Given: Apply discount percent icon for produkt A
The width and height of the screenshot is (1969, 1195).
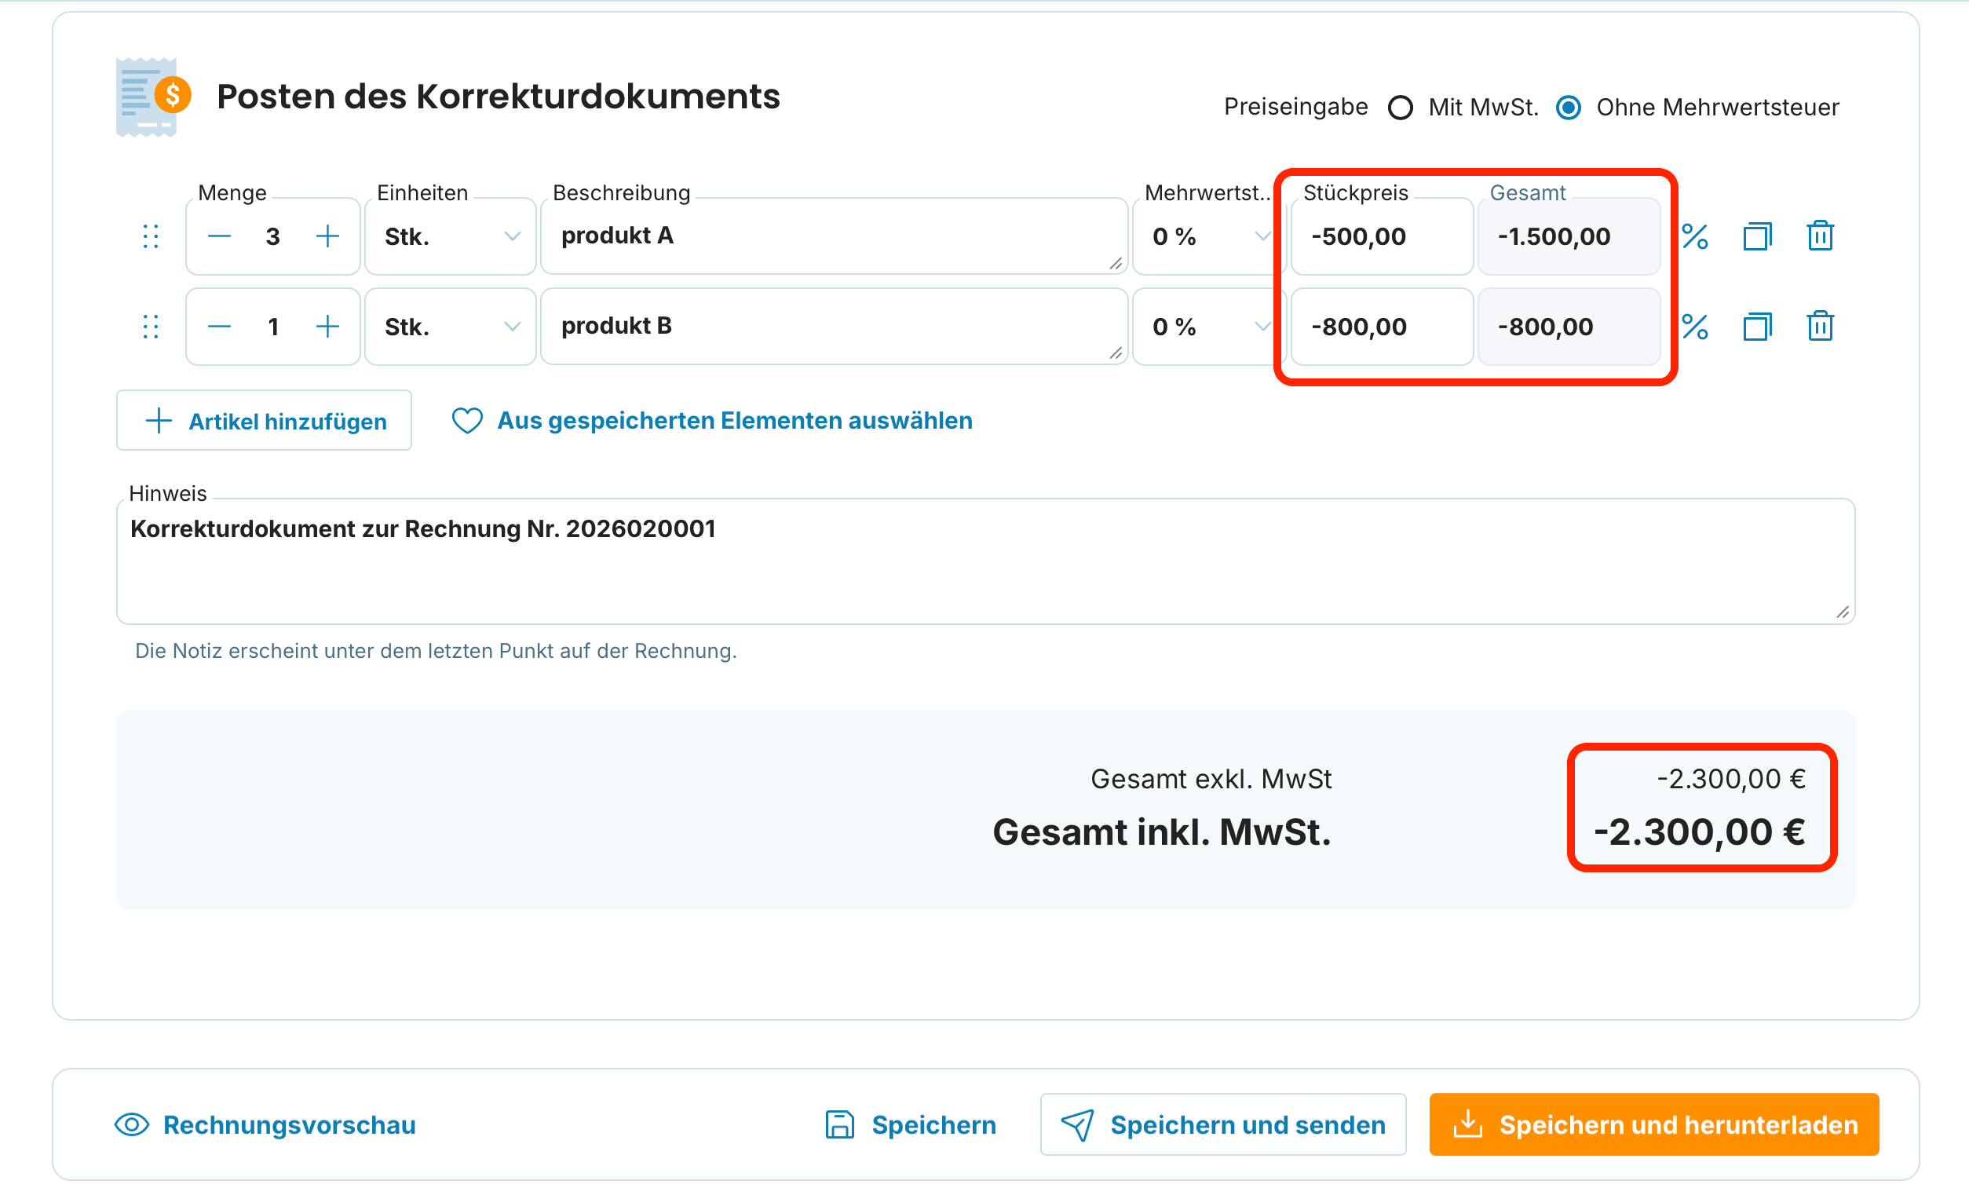Looking at the screenshot, I should coord(1695,236).
